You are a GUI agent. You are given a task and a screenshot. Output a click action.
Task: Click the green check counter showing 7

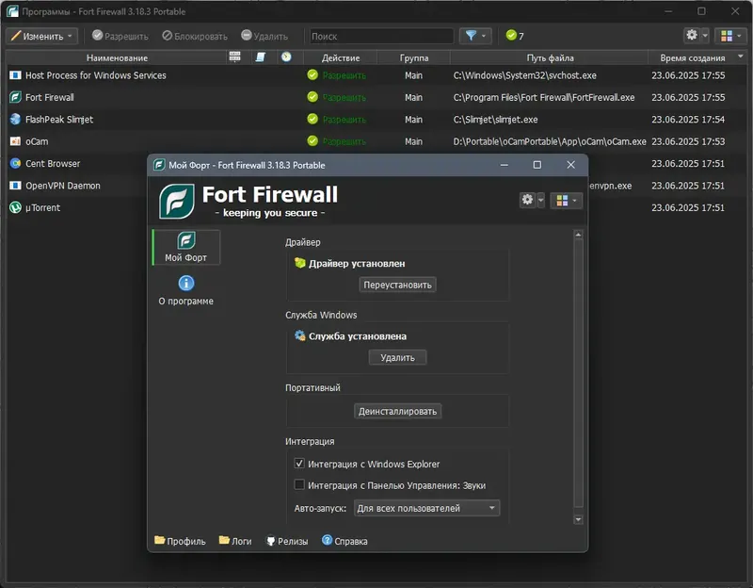(515, 36)
